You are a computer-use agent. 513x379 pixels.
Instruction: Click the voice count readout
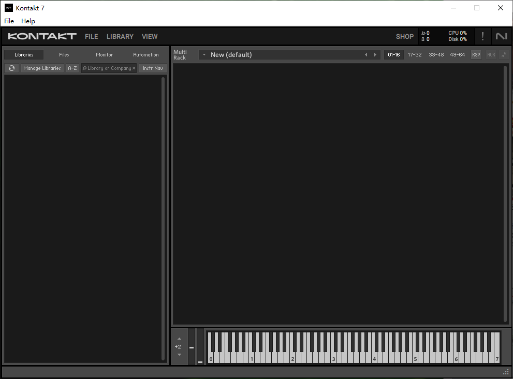click(426, 33)
